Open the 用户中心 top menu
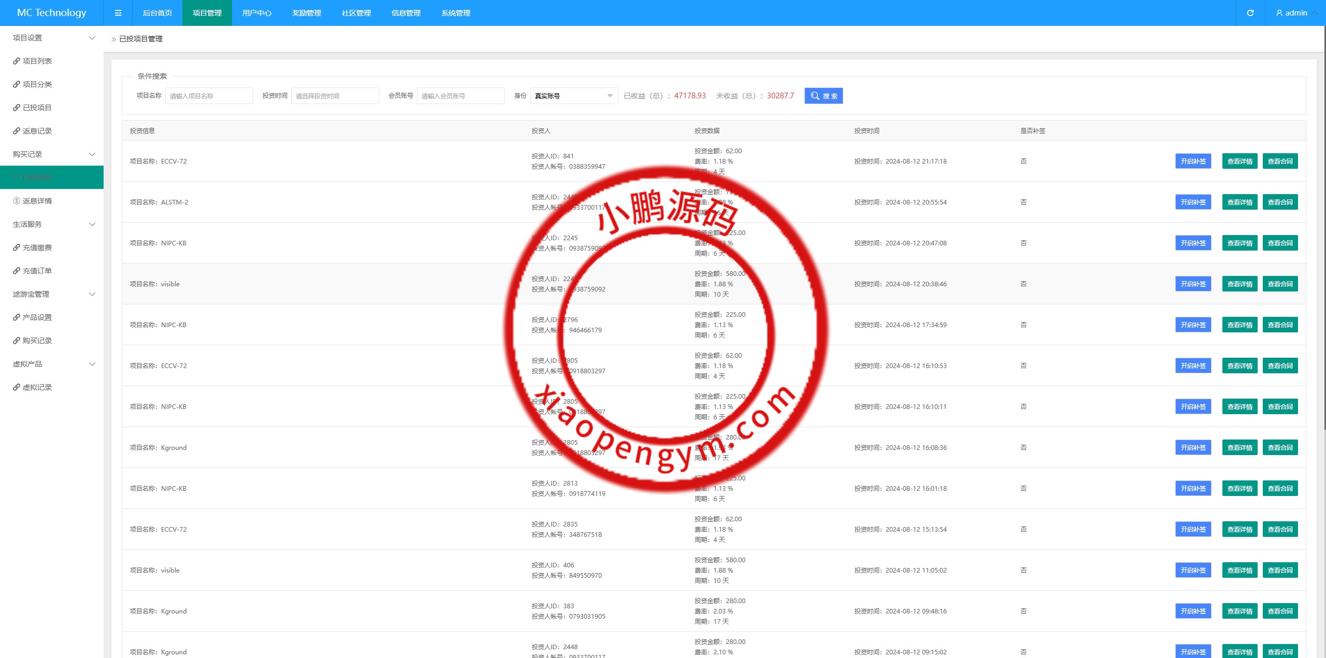The height and width of the screenshot is (658, 1326). click(256, 13)
